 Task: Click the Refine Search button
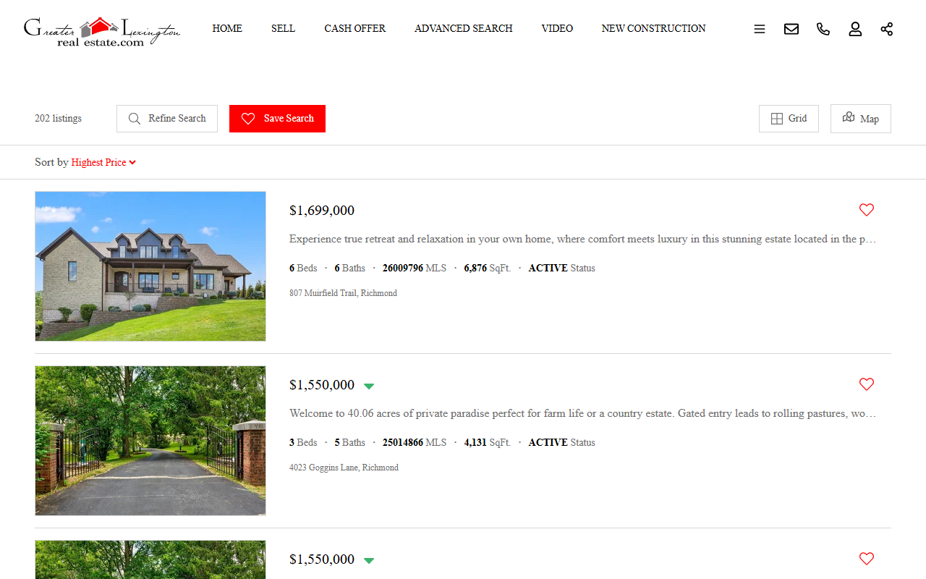pos(167,119)
